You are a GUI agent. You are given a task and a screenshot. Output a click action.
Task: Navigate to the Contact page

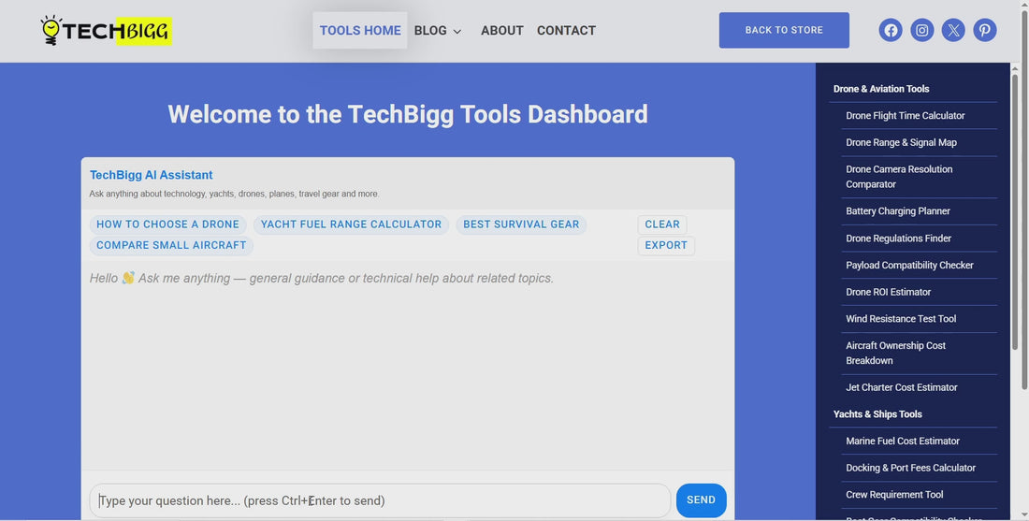566,31
